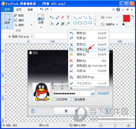The height and width of the screenshot is (129, 136).
Task: Select the ellipse shape
Action: pos(75,23)
